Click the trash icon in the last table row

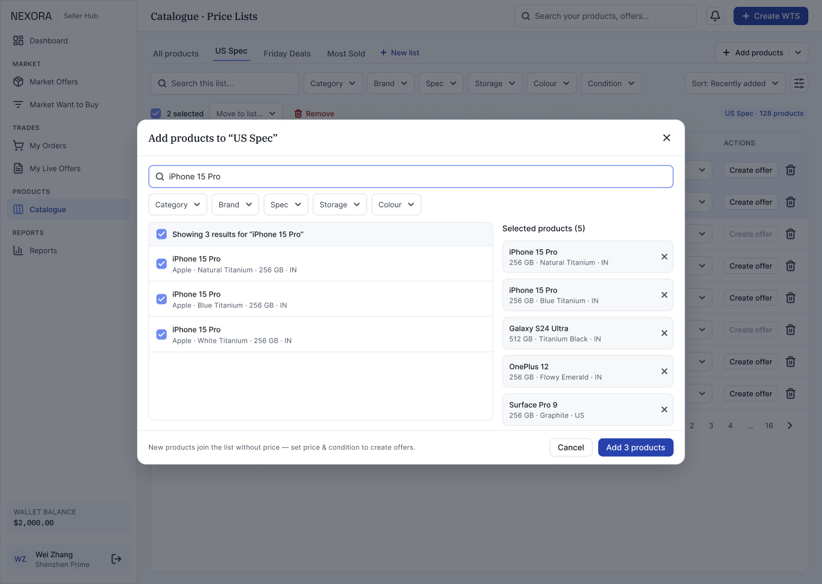point(791,394)
